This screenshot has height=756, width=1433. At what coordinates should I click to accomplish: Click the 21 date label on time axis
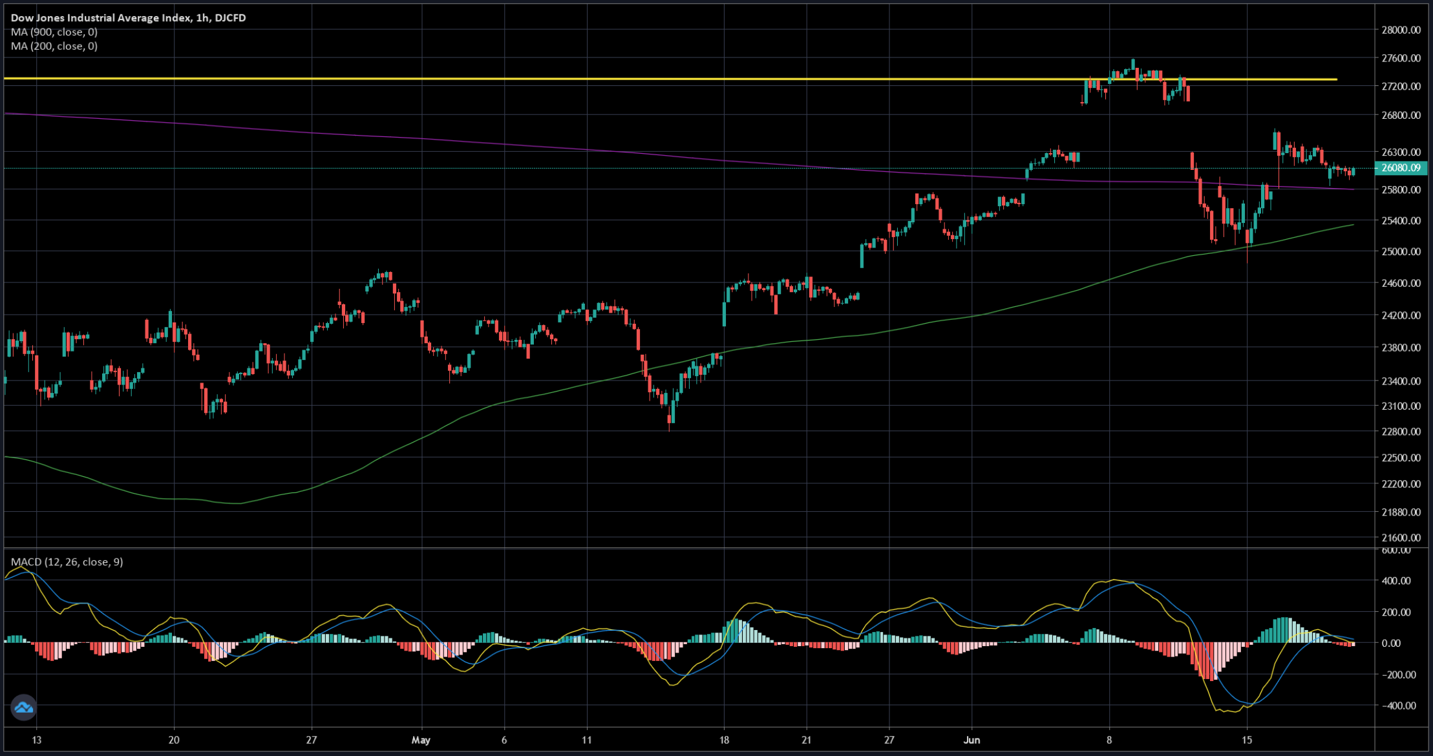[x=807, y=740]
